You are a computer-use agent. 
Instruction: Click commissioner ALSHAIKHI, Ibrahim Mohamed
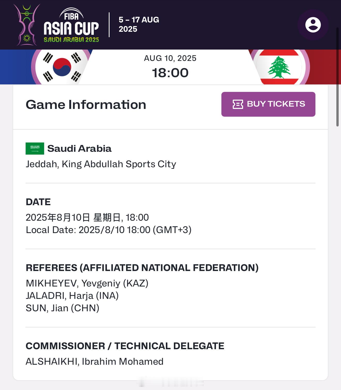pyautogui.click(x=95, y=362)
